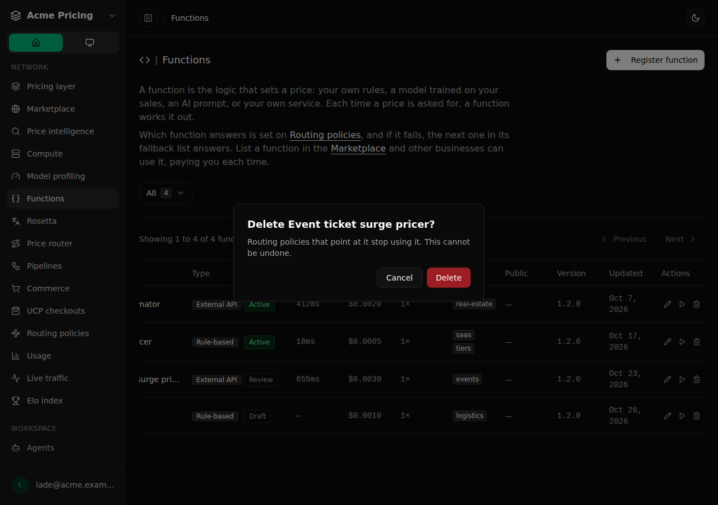Open Agents under Workspace

(x=63, y=448)
